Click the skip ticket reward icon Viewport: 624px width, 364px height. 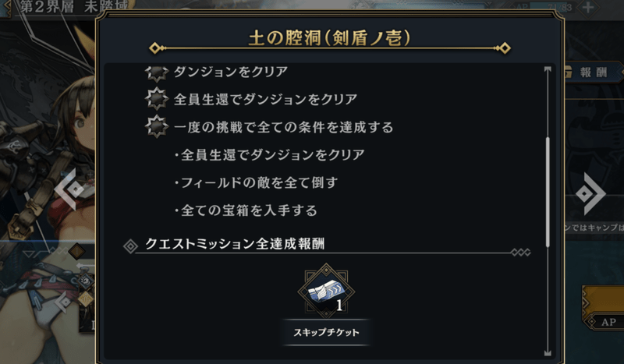click(x=325, y=292)
